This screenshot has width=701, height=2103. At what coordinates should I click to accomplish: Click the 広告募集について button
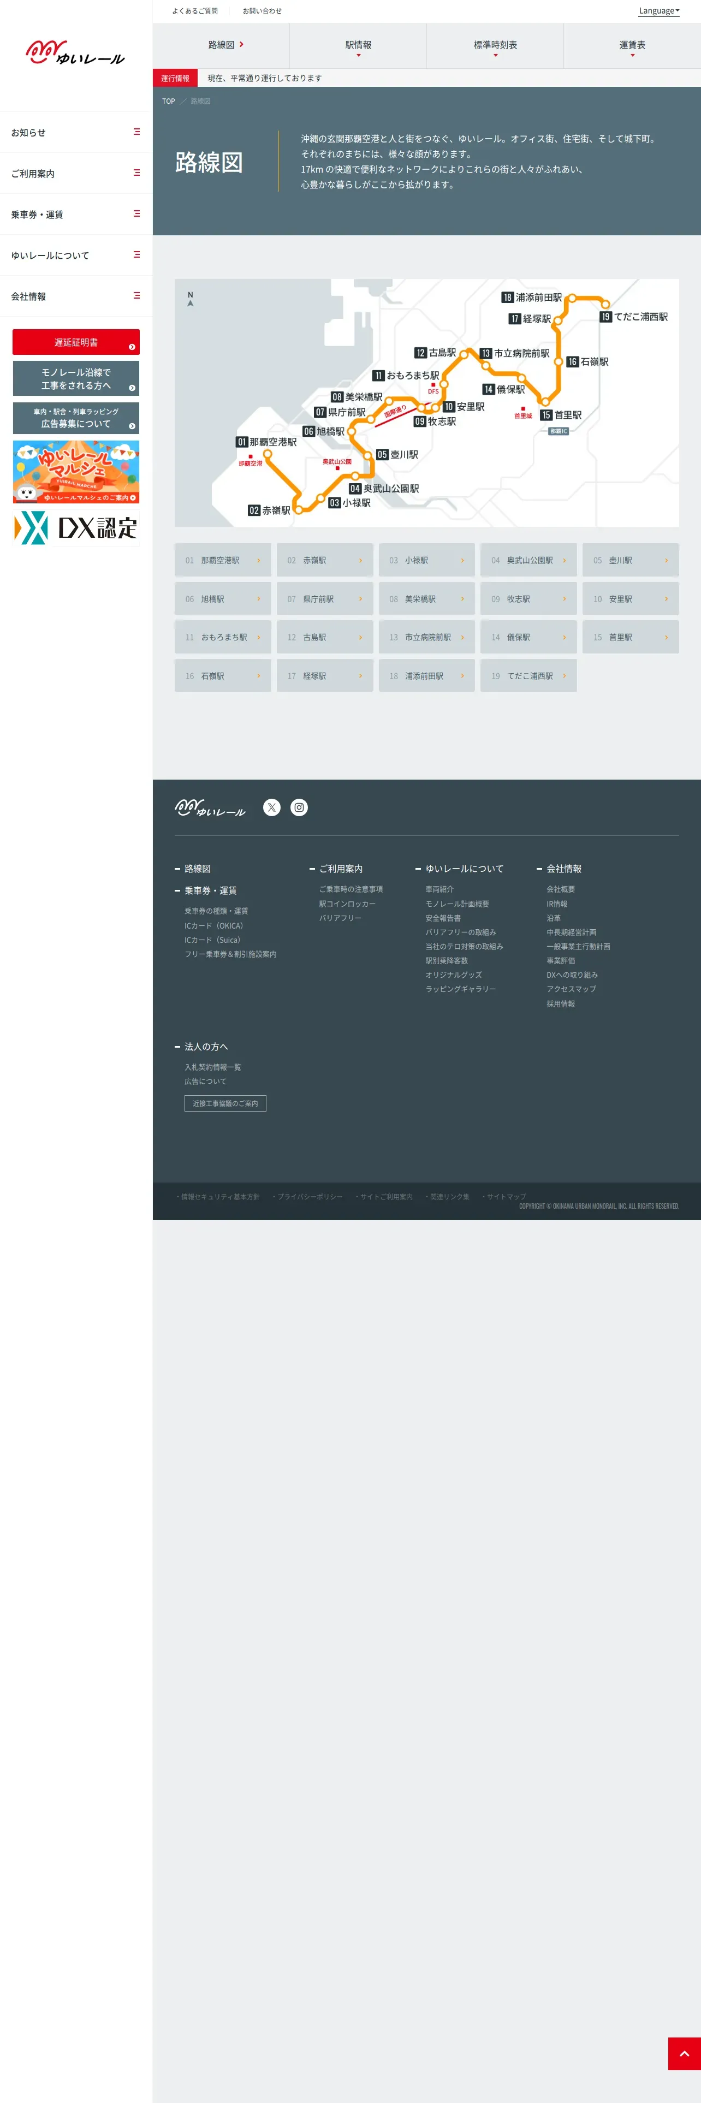tap(76, 418)
